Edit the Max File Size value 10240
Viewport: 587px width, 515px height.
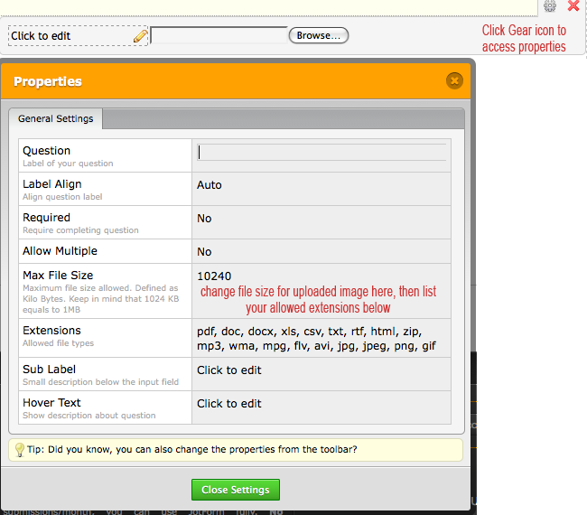(214, 276)
